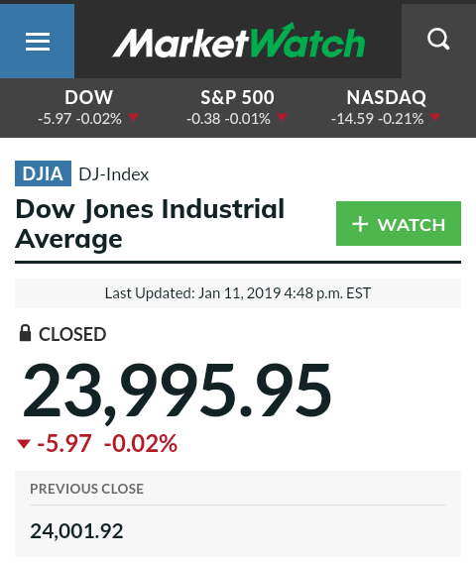The height and width of the screenshot is (564, 476).
Task: Add DJIA to watchlist with Watch button
Action: pyautogui.click(x=399, y=223)
